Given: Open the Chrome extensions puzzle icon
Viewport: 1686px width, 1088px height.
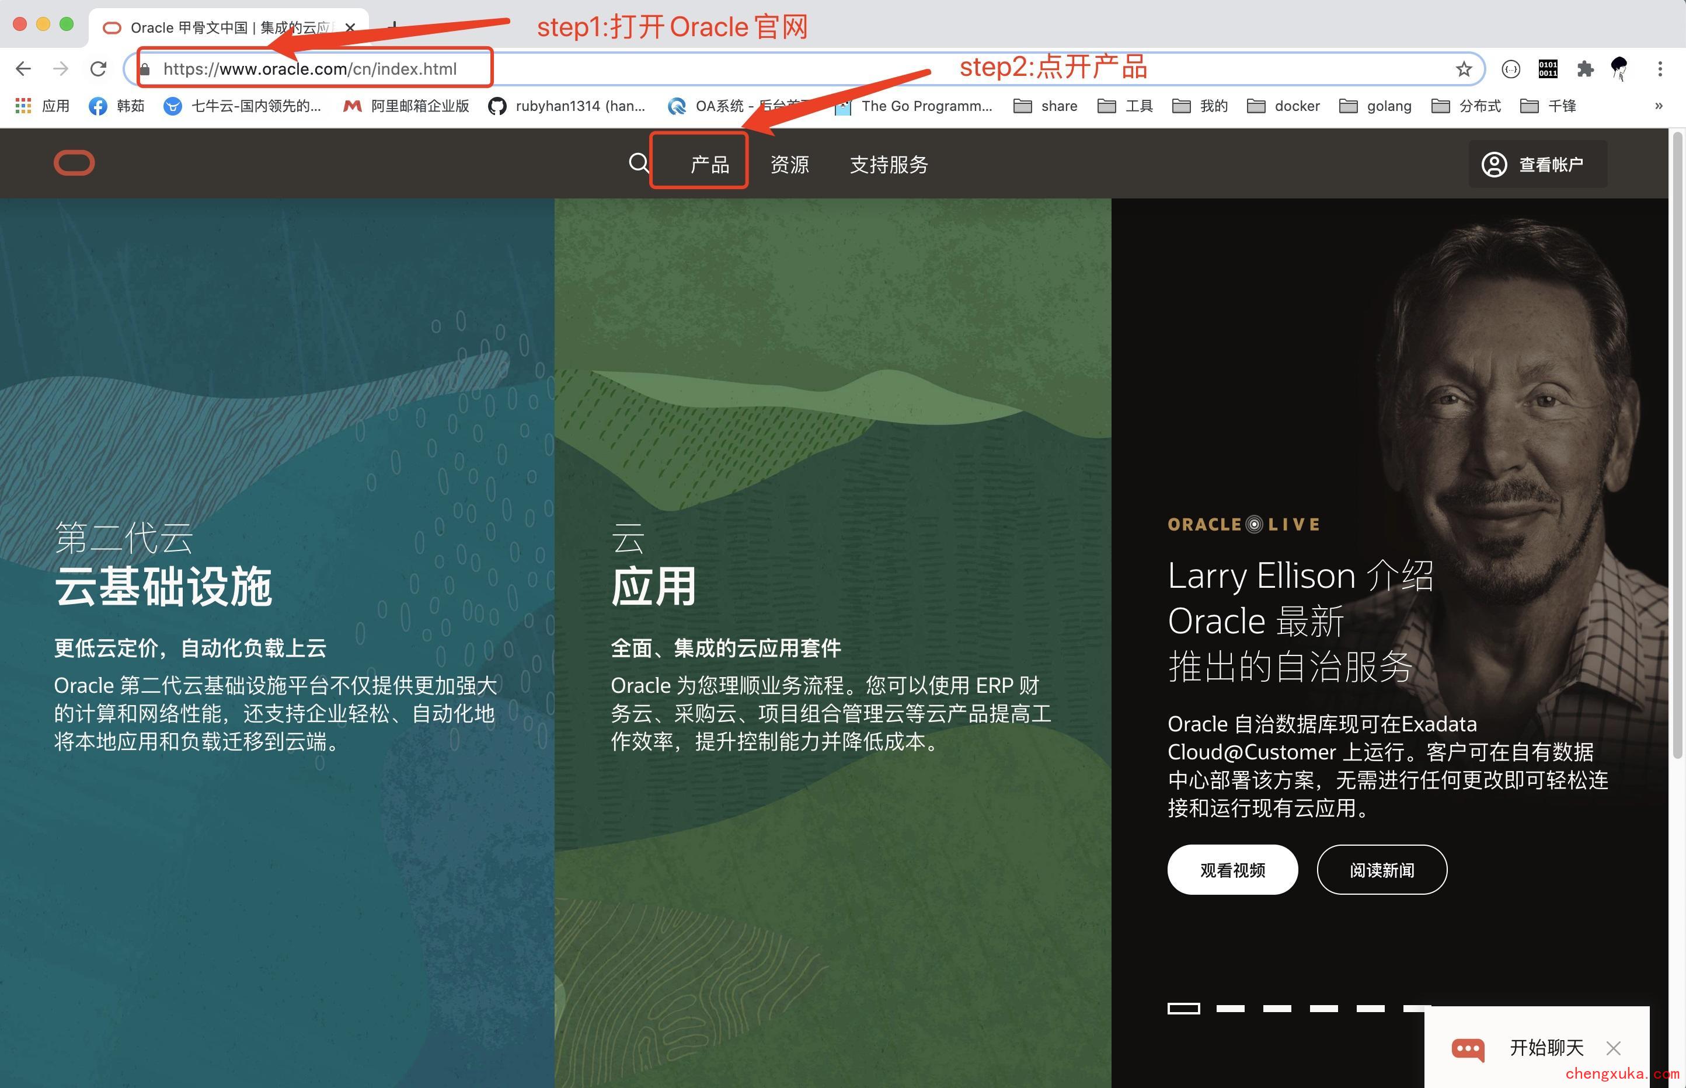Looking at the screenshot, I should [x=1585, y=68].
